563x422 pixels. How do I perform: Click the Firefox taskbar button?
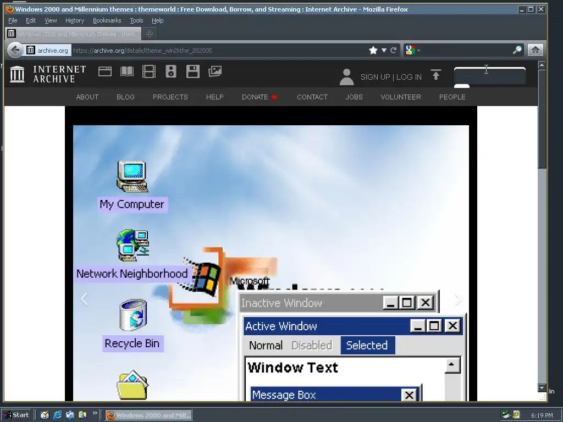[148, 415]
